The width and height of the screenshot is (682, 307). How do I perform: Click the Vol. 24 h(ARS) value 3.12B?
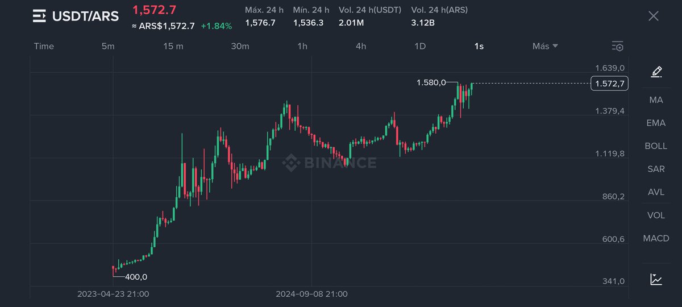pyautogui.click(x=423, y=23)
